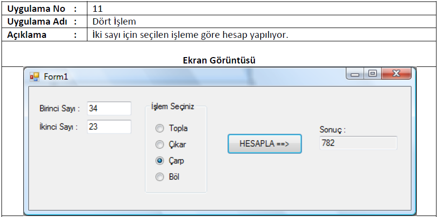This screenshot has height=217, width=438.
Task: Pick the Böl radio button
Action: (x=159, y=177)
